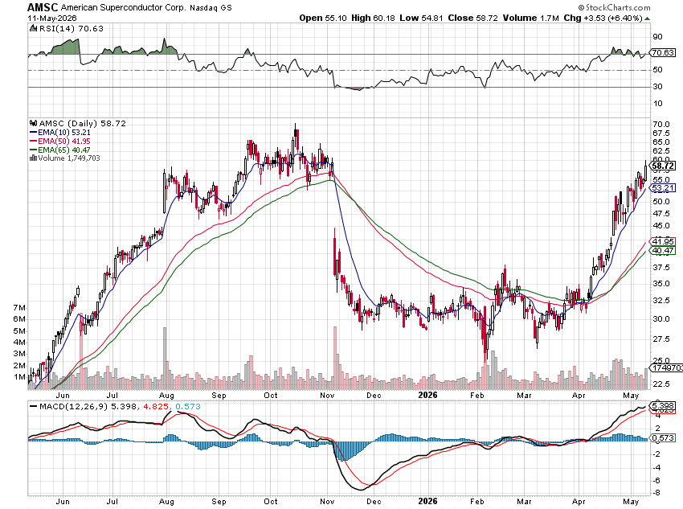Image resolution: width=683 pixels, height=509 pixels.
Task: Click the 0.573 MACD axis tag
Action: pos(663,437)
